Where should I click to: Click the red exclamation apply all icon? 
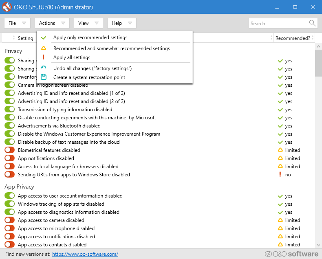(x=44, y=57)
